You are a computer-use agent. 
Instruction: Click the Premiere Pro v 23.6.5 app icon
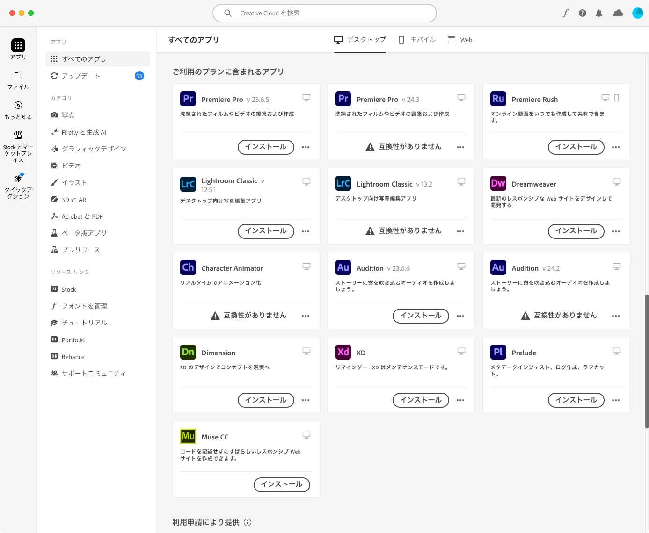tap(188, 99)
